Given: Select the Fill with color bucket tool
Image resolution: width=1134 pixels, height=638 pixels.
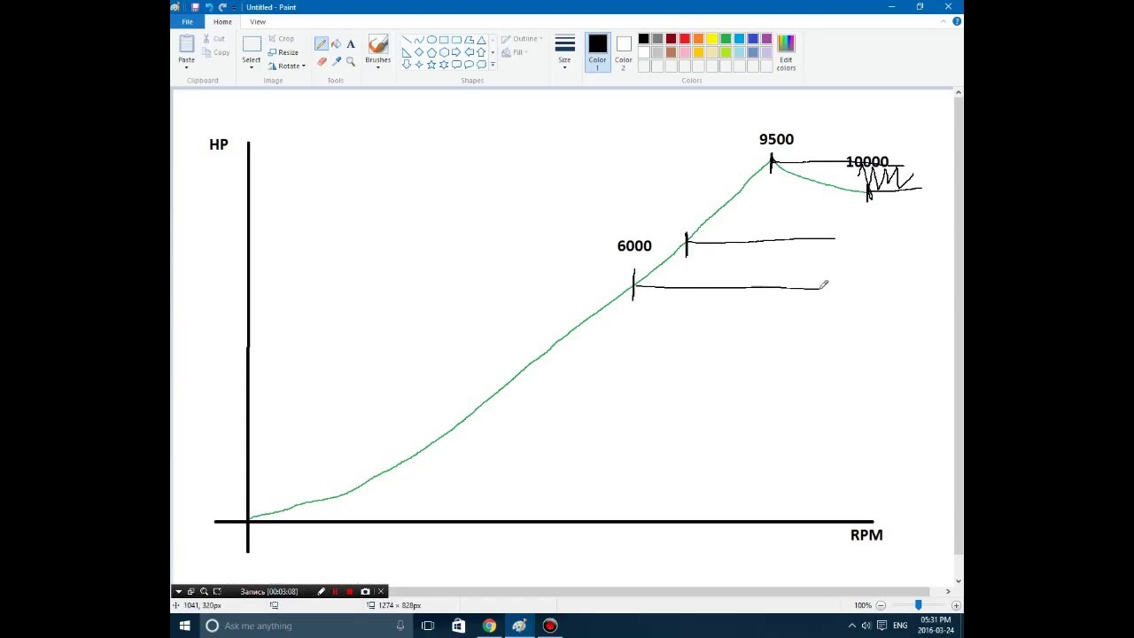Looking at the screenshot, I should [337, 44].
